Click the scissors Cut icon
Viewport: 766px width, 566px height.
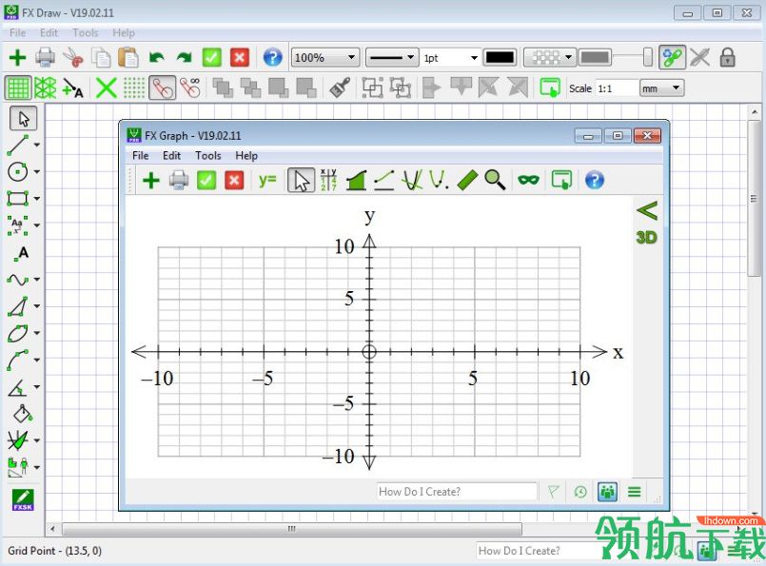coord(73,57)
